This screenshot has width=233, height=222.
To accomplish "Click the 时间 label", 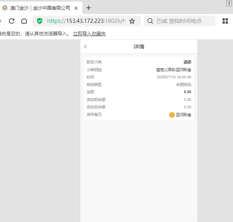I will click(90, 77).
